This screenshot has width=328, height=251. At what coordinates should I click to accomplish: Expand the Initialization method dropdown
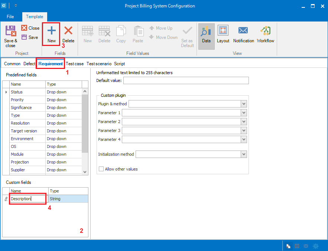point(244,154)
